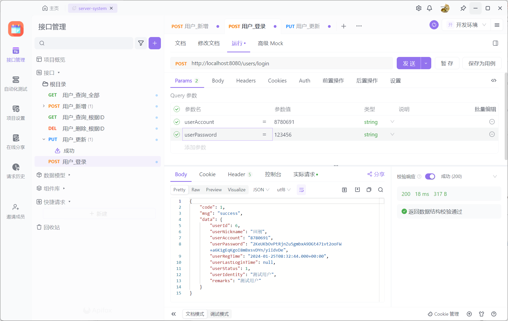The image size is (508, 321).
Task: Open the 请求历史 sidebar section
Action: pyautogui.click(x=16, y=171)
